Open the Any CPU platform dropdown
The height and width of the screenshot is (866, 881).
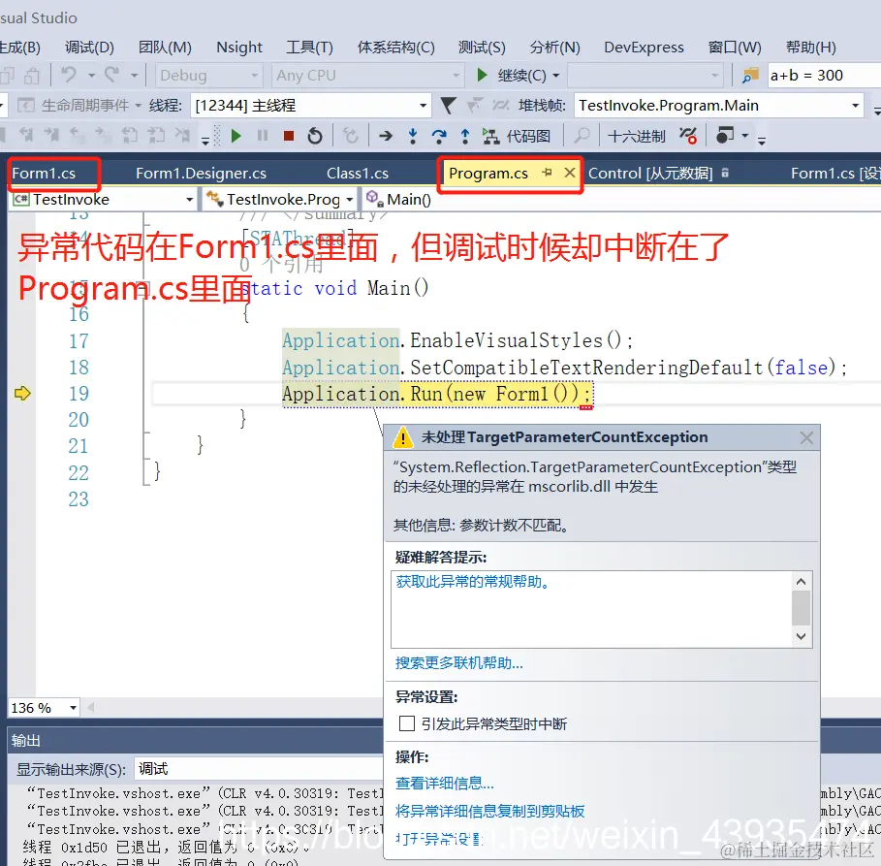[x=367, y=75]
